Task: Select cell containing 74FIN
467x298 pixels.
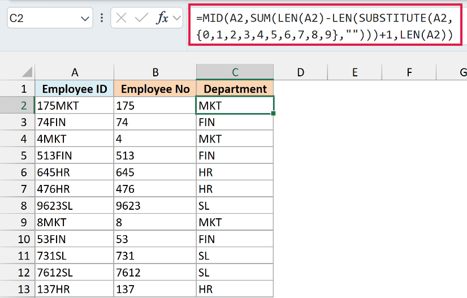Action: [x=75, y=122]
